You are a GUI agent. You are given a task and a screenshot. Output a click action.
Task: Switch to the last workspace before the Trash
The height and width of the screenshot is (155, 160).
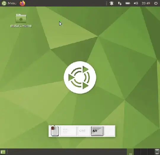pos(151,152)
